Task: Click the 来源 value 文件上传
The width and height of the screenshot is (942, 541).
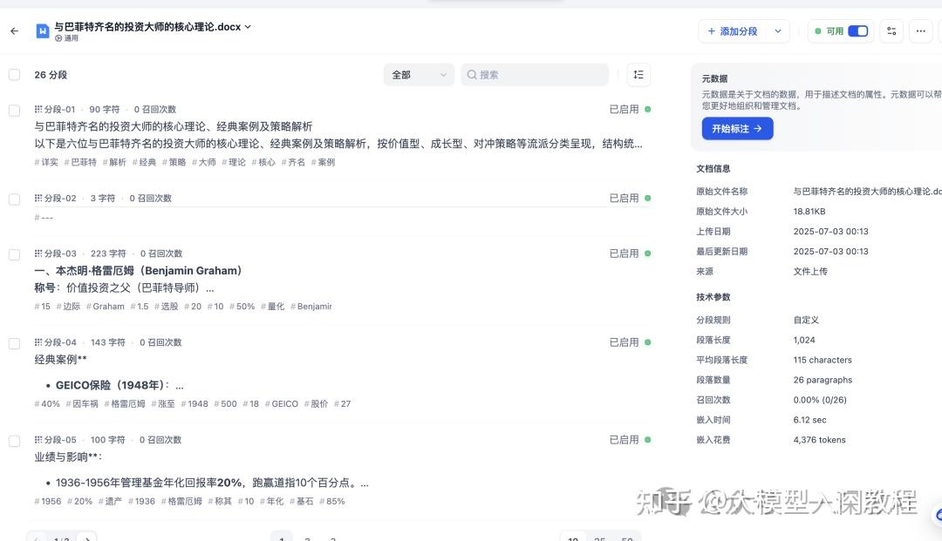Action: pos(810,271)
